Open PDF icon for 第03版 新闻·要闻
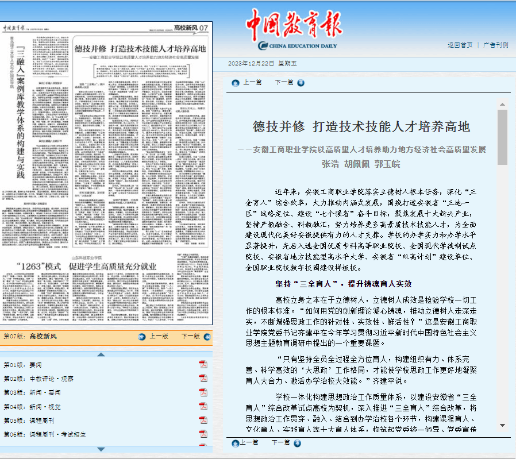 coord(203,392)
